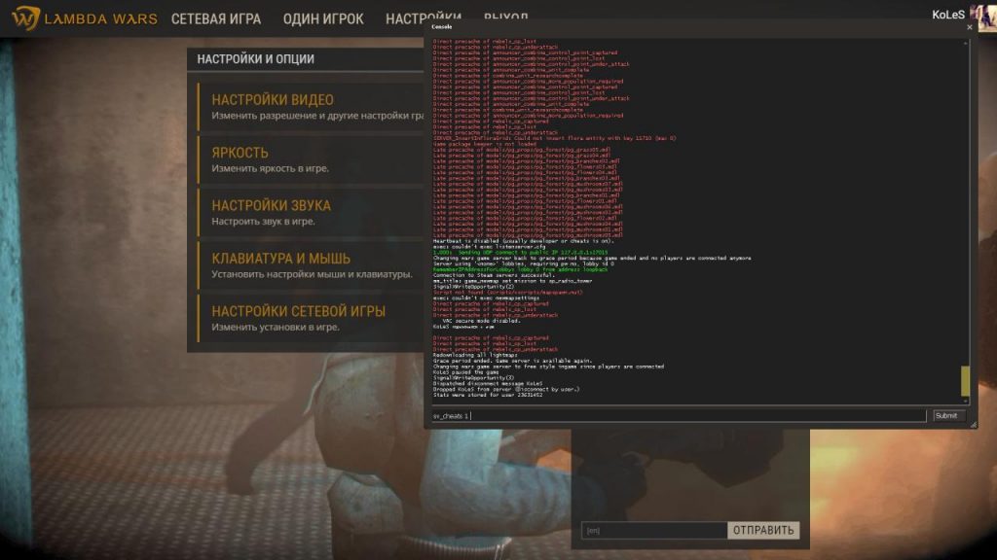Close the Console window via X icon
997x560 pixels.
click(968, 29)
